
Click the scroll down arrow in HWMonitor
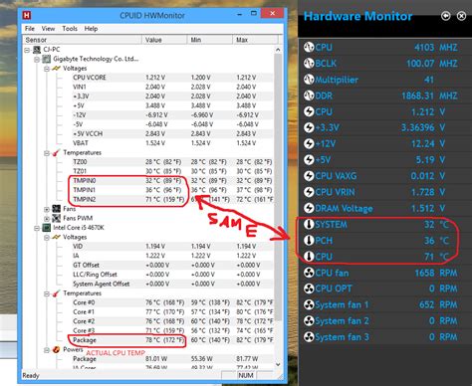coord(278,364)
